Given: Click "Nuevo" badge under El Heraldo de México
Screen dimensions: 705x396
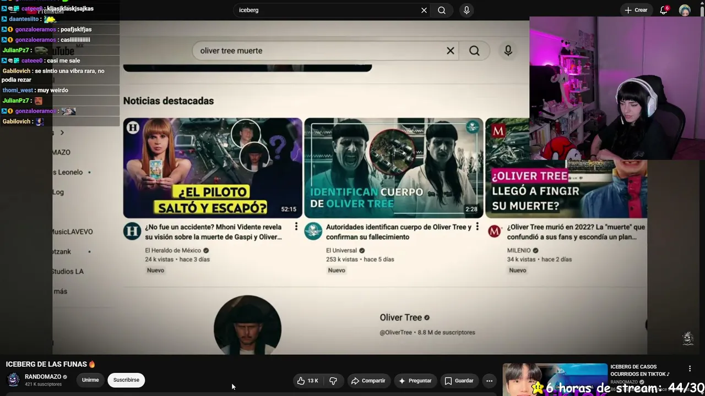Looking at the screenshot, I should [x=155, y=270].
